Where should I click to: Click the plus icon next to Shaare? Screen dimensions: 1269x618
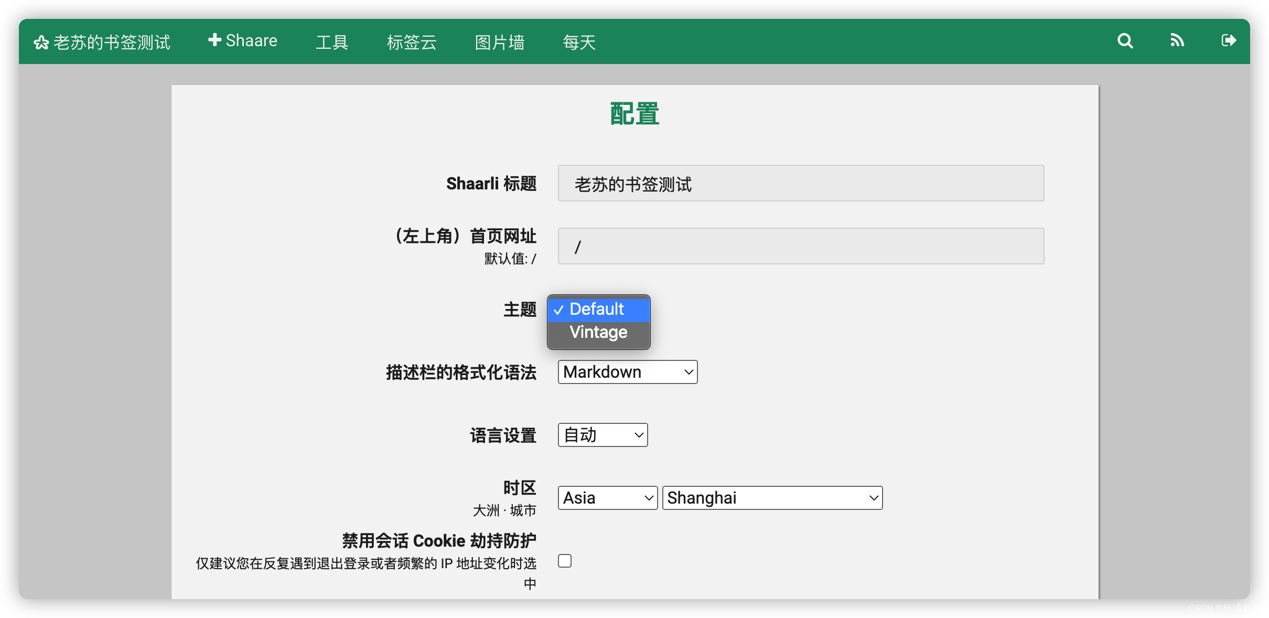[214, 40]
